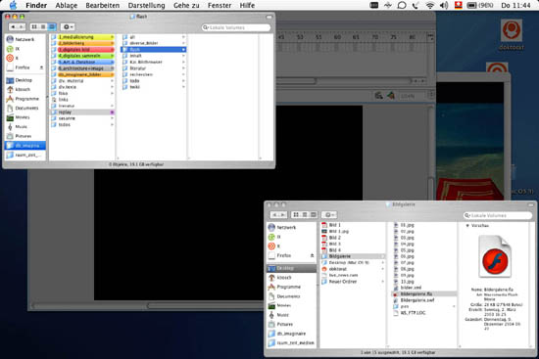Go back in the flash Finder window

[x=13, y=26]
